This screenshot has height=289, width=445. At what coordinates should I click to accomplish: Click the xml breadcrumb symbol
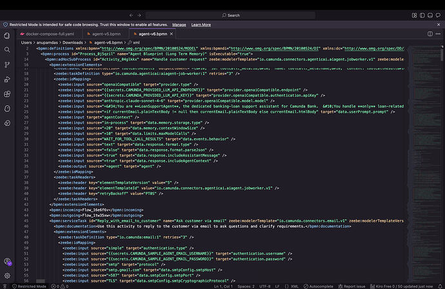point(136,43)
